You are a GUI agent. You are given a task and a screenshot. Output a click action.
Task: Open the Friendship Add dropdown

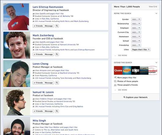click(136, 45)
